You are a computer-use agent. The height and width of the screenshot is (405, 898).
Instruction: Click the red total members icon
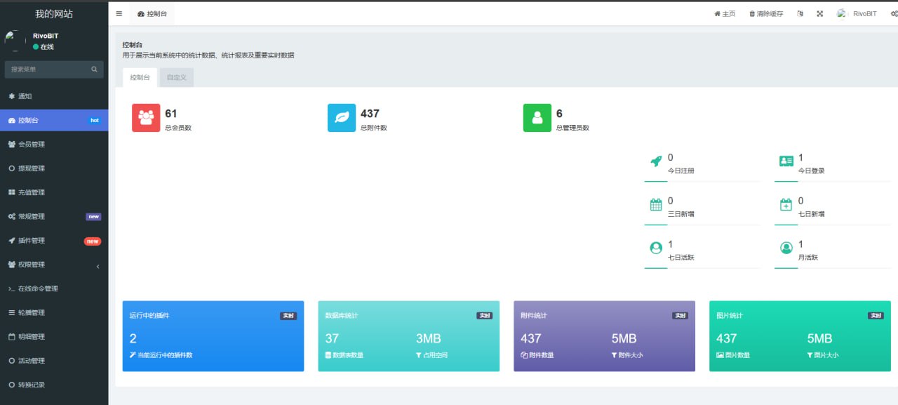[x=146, y=118]
